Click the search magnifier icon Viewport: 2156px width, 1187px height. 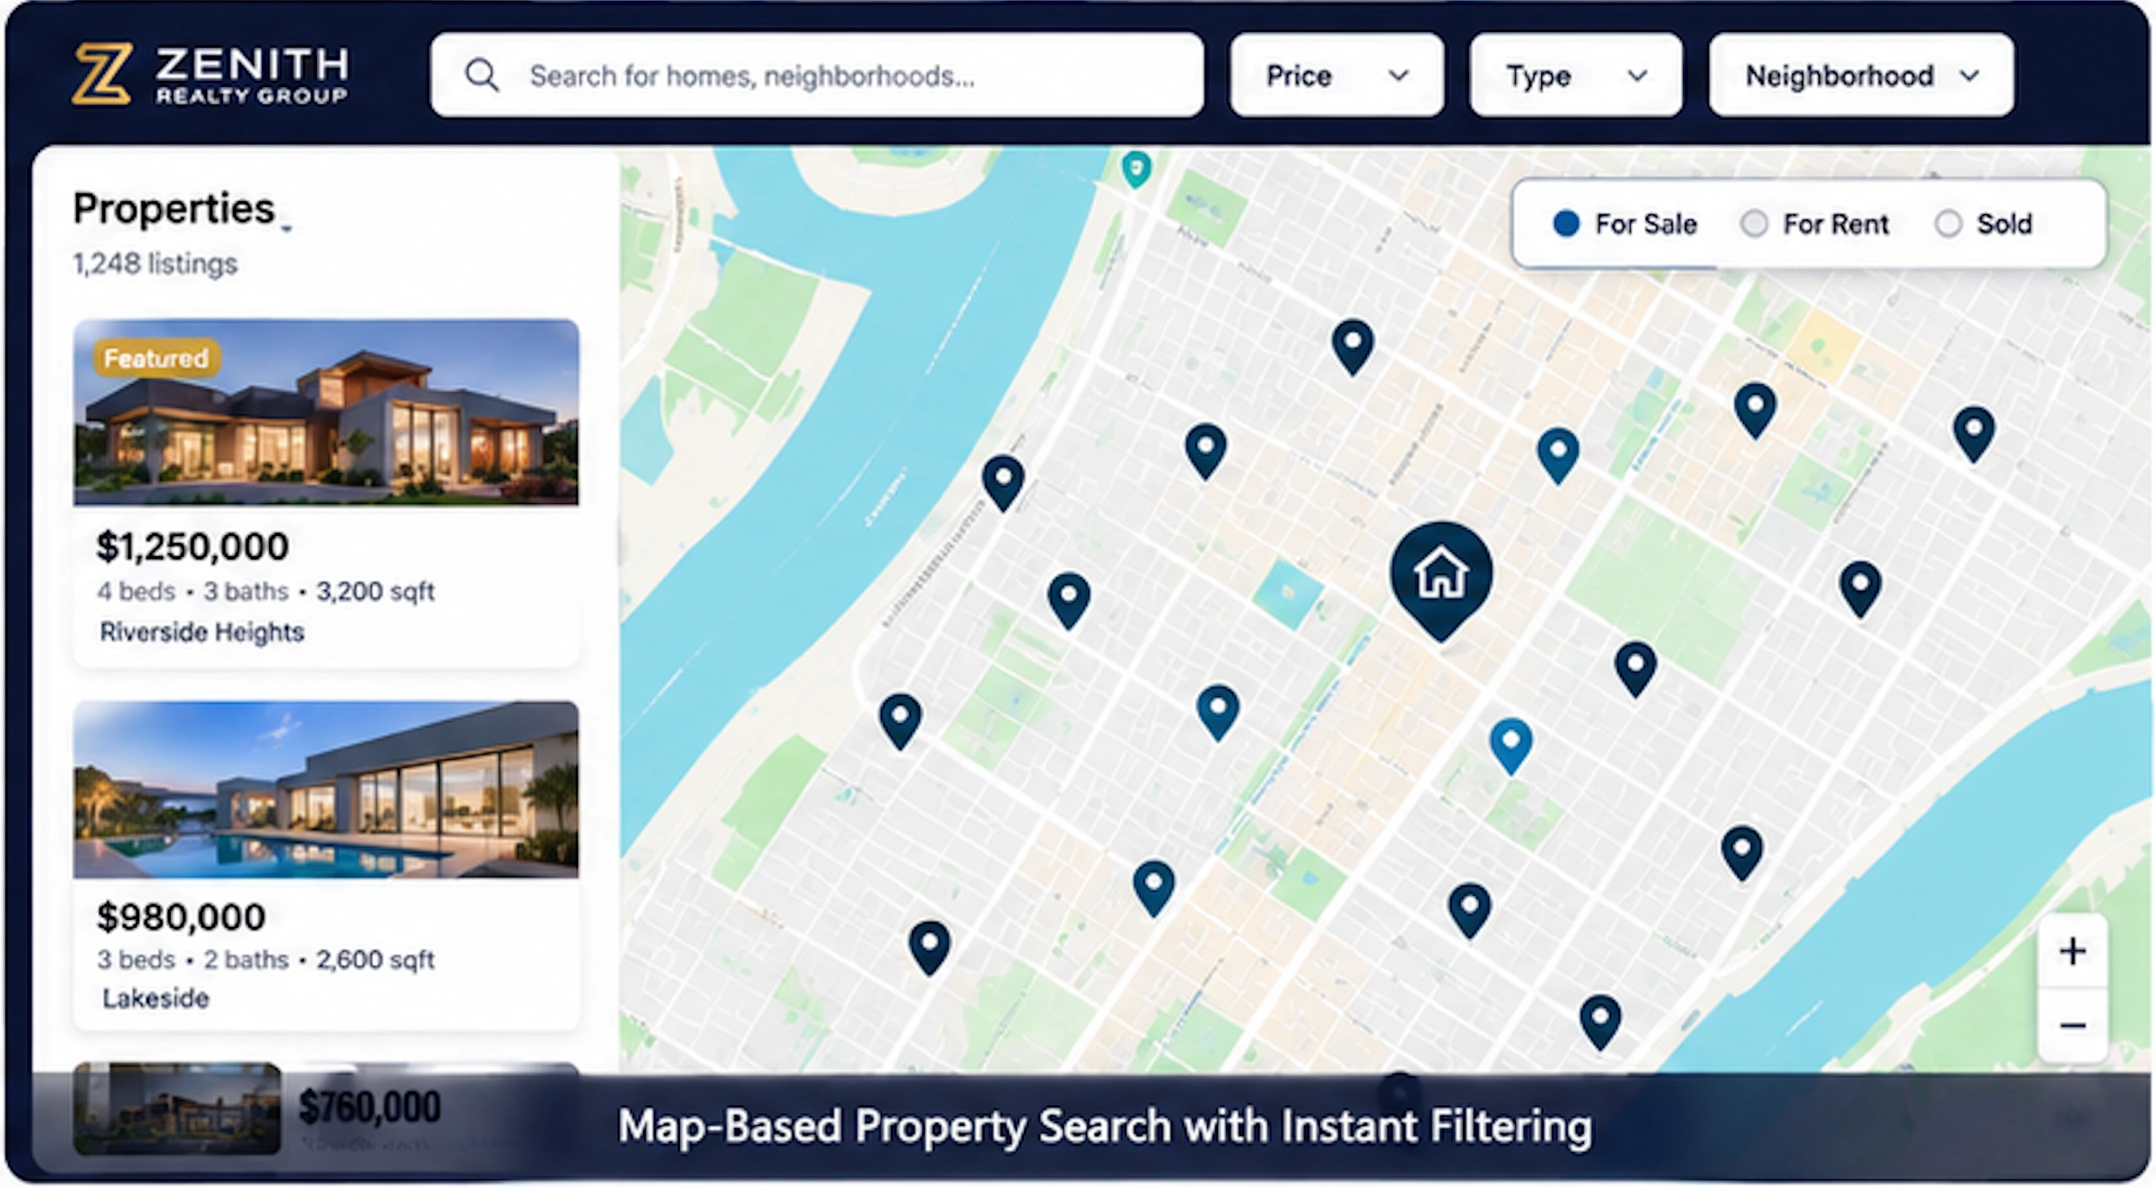pos(482,76)
